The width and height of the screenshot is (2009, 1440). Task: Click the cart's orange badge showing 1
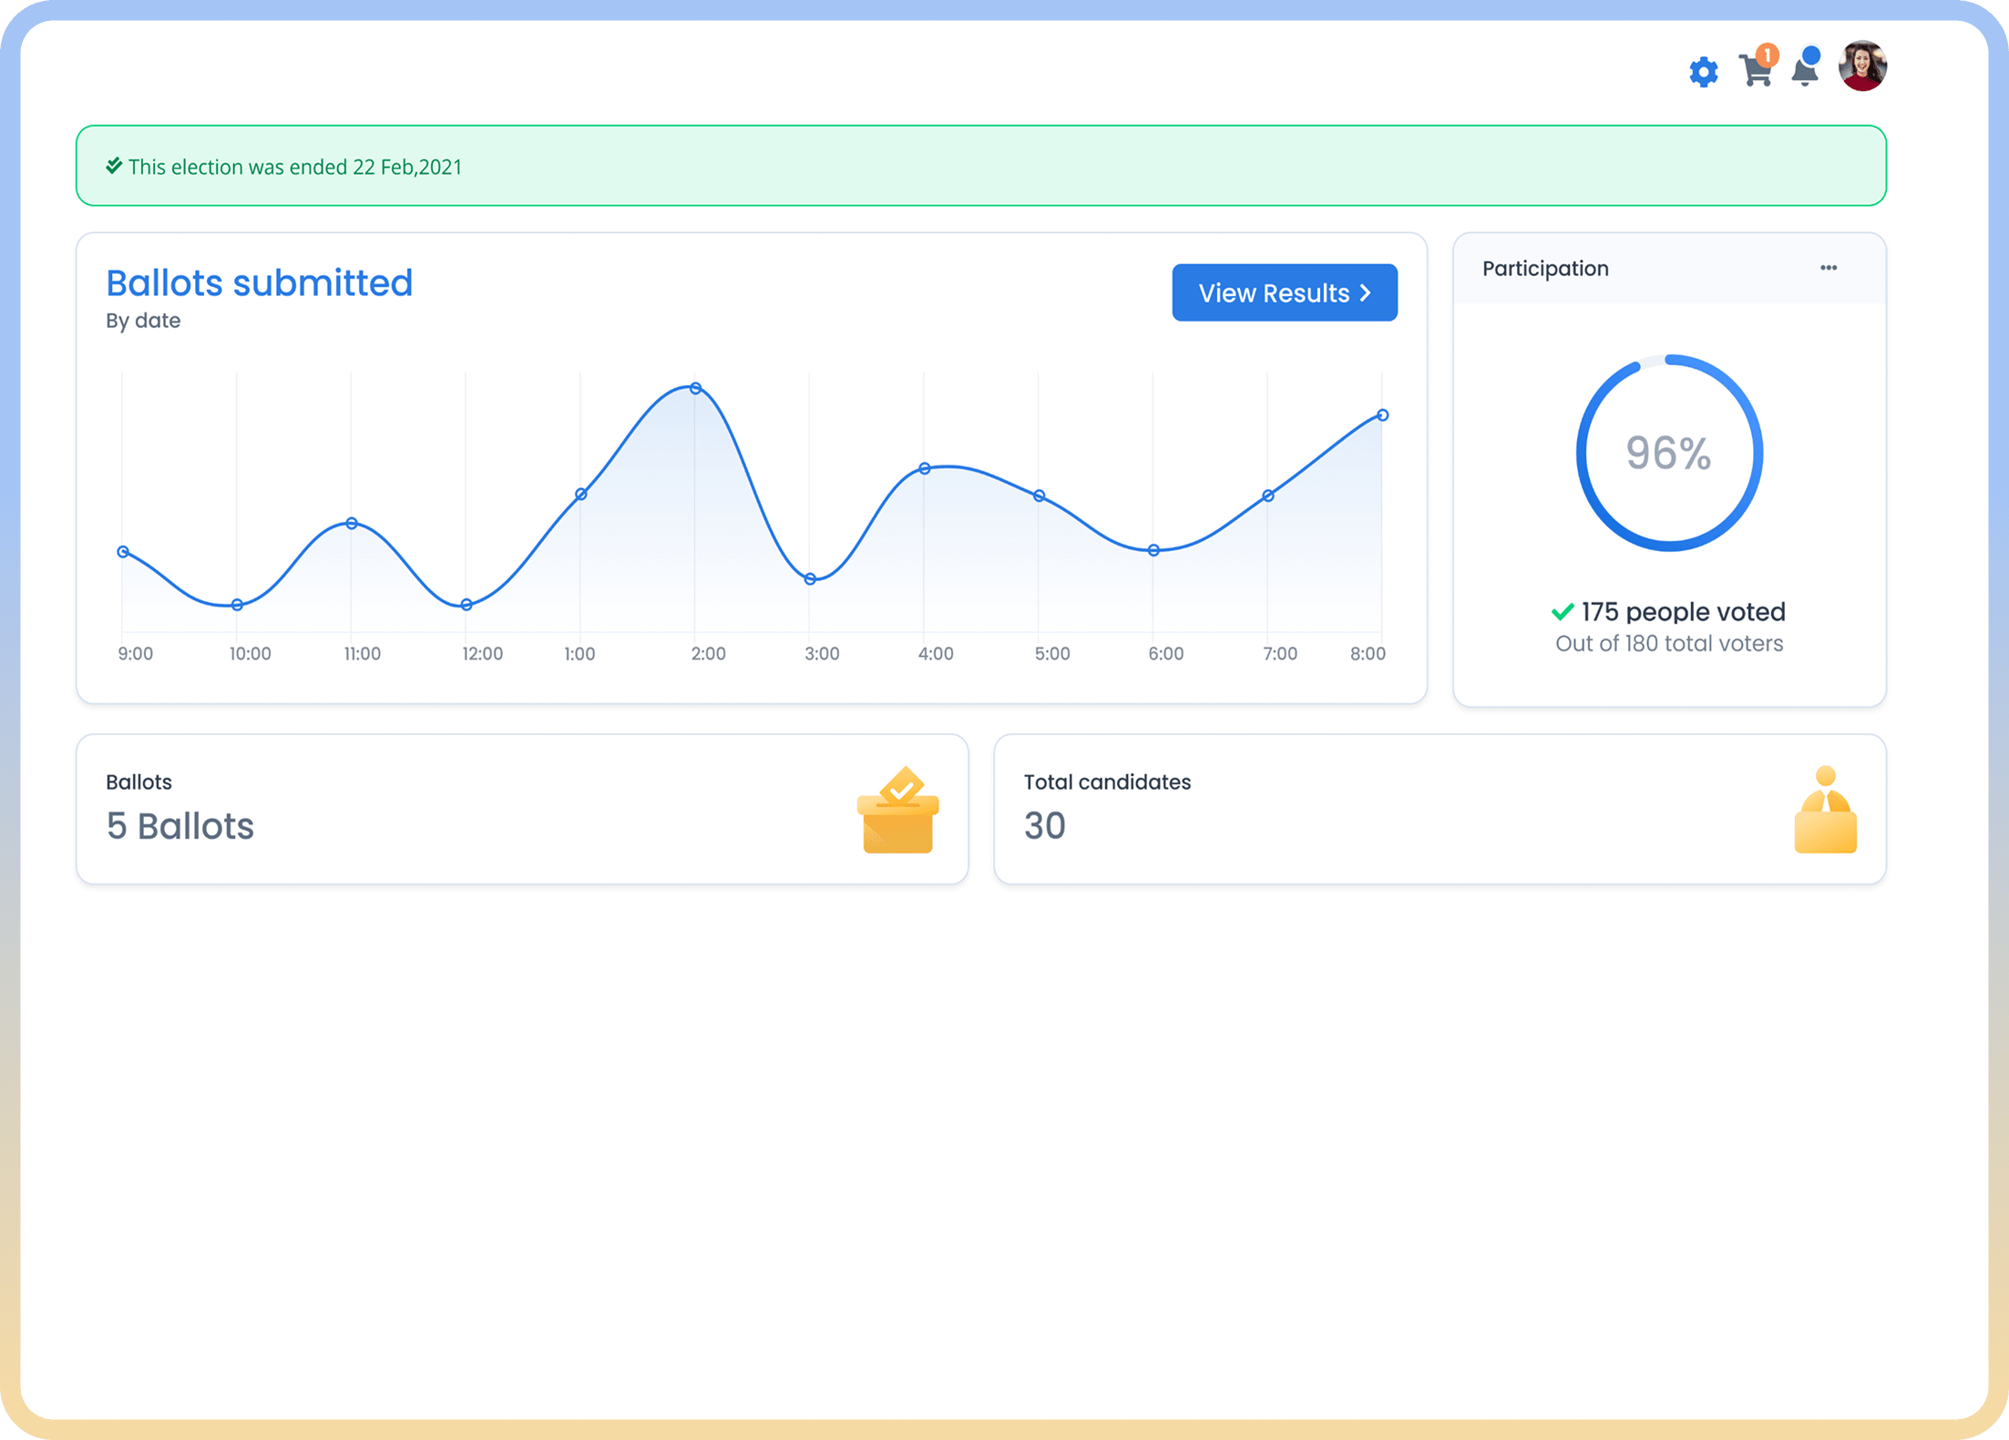1768,56
